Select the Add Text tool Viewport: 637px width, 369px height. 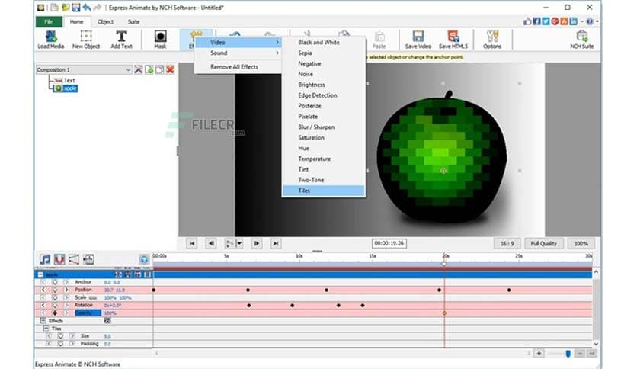coord(121,40)
